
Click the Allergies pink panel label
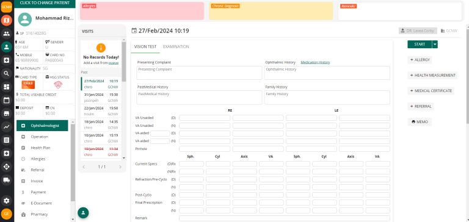pyautogui.click(x=89, y=6)
